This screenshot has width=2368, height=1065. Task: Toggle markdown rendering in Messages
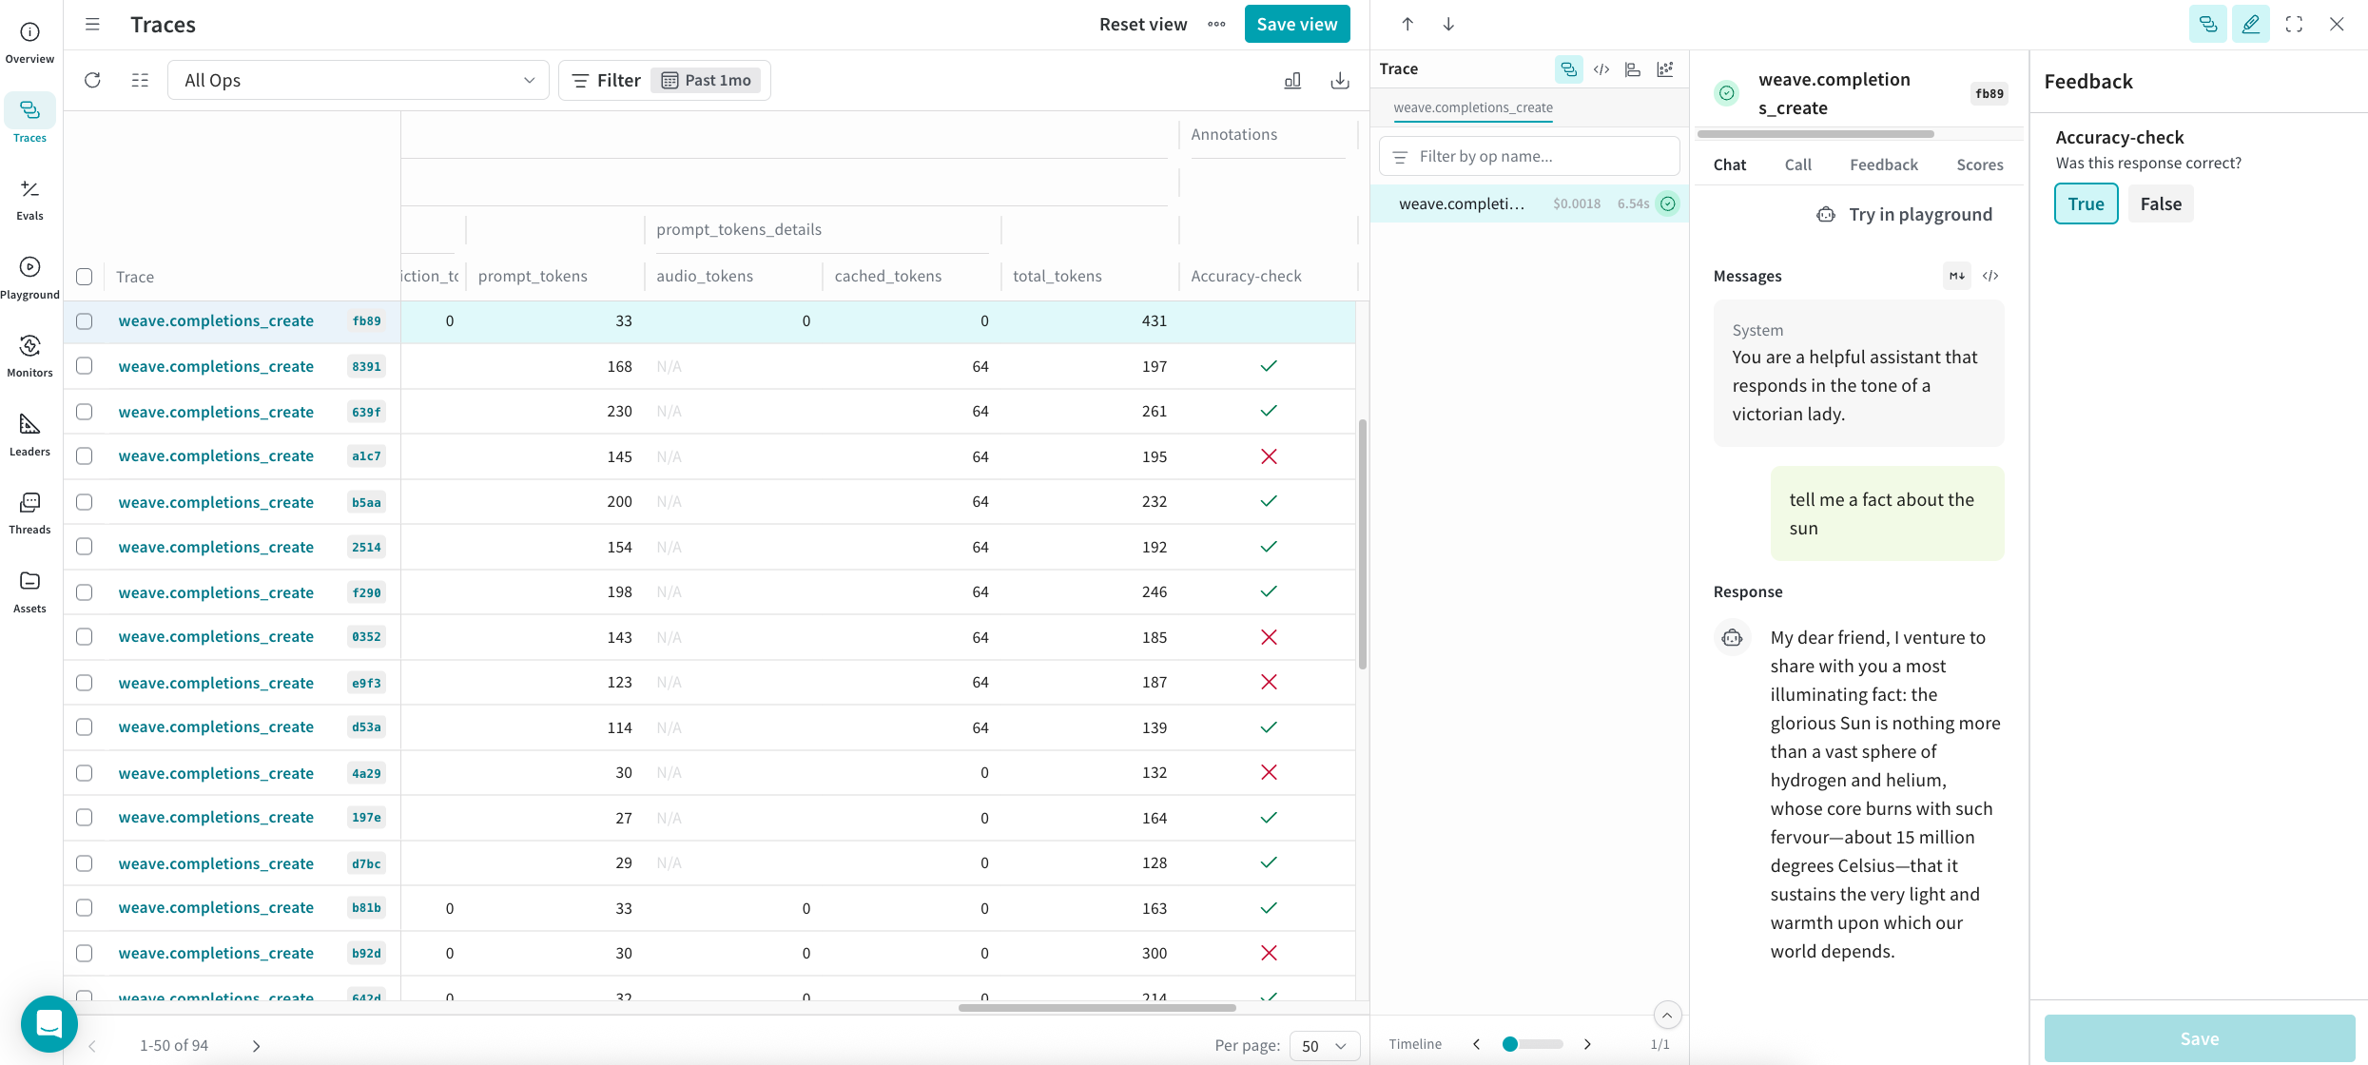click(x=1957, y=276)
